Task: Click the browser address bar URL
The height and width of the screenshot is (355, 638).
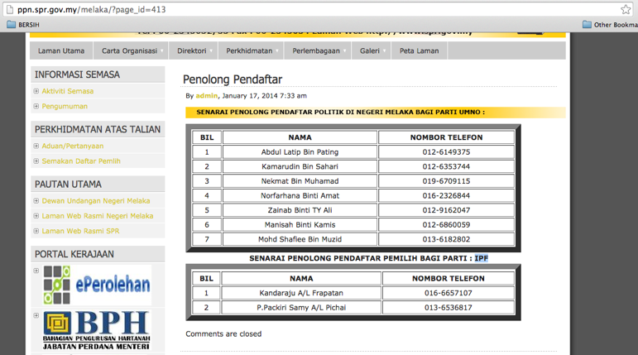Action: (92, 9)
